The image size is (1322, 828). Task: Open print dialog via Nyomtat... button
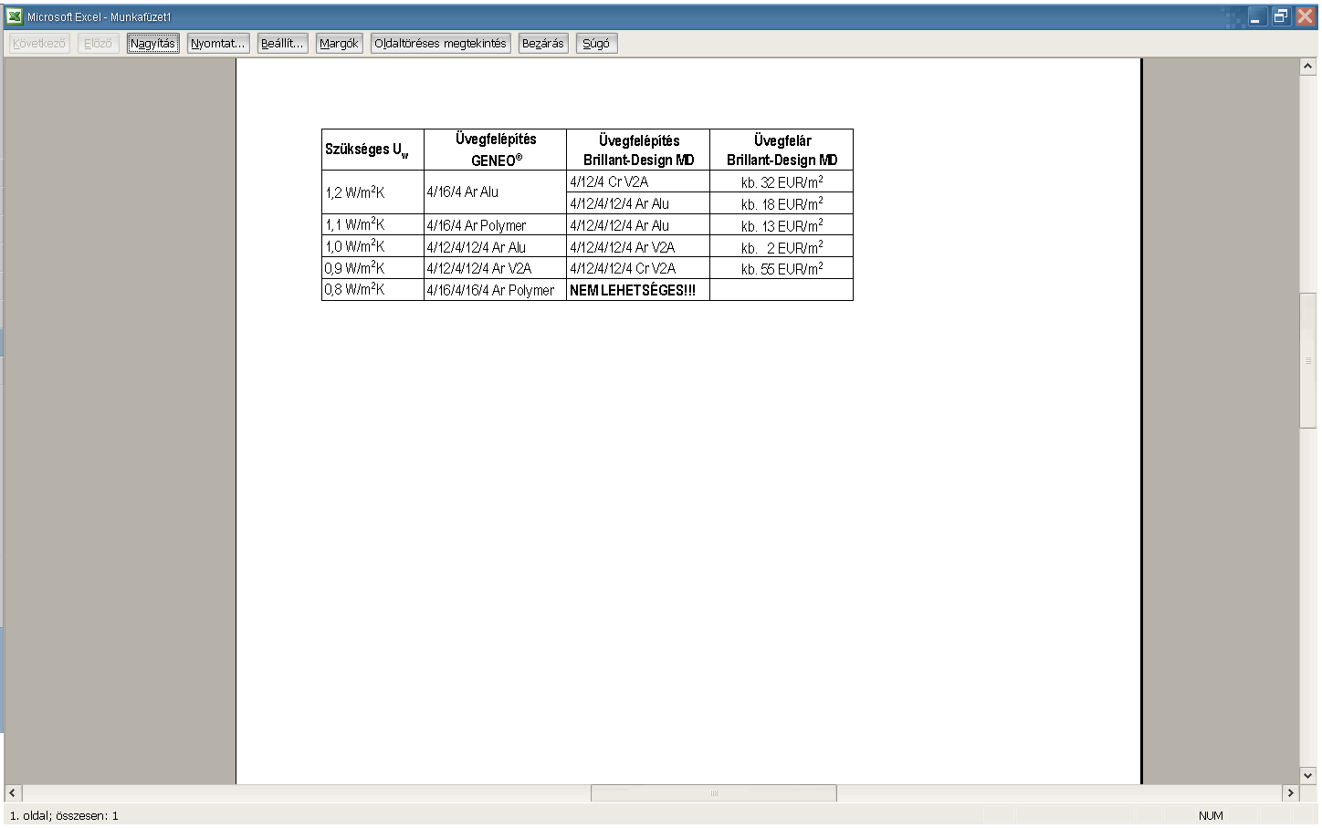[x=218, y=43]
